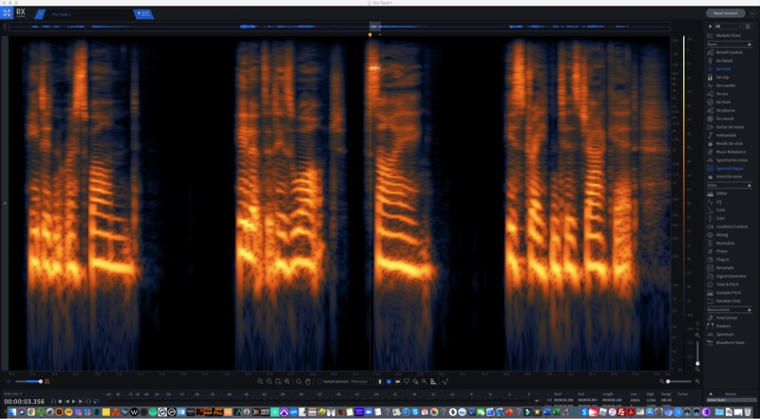Select the Time-frequency selection tool
The width and height of the screenshot is (760, 419).
(x=389, y=382)
